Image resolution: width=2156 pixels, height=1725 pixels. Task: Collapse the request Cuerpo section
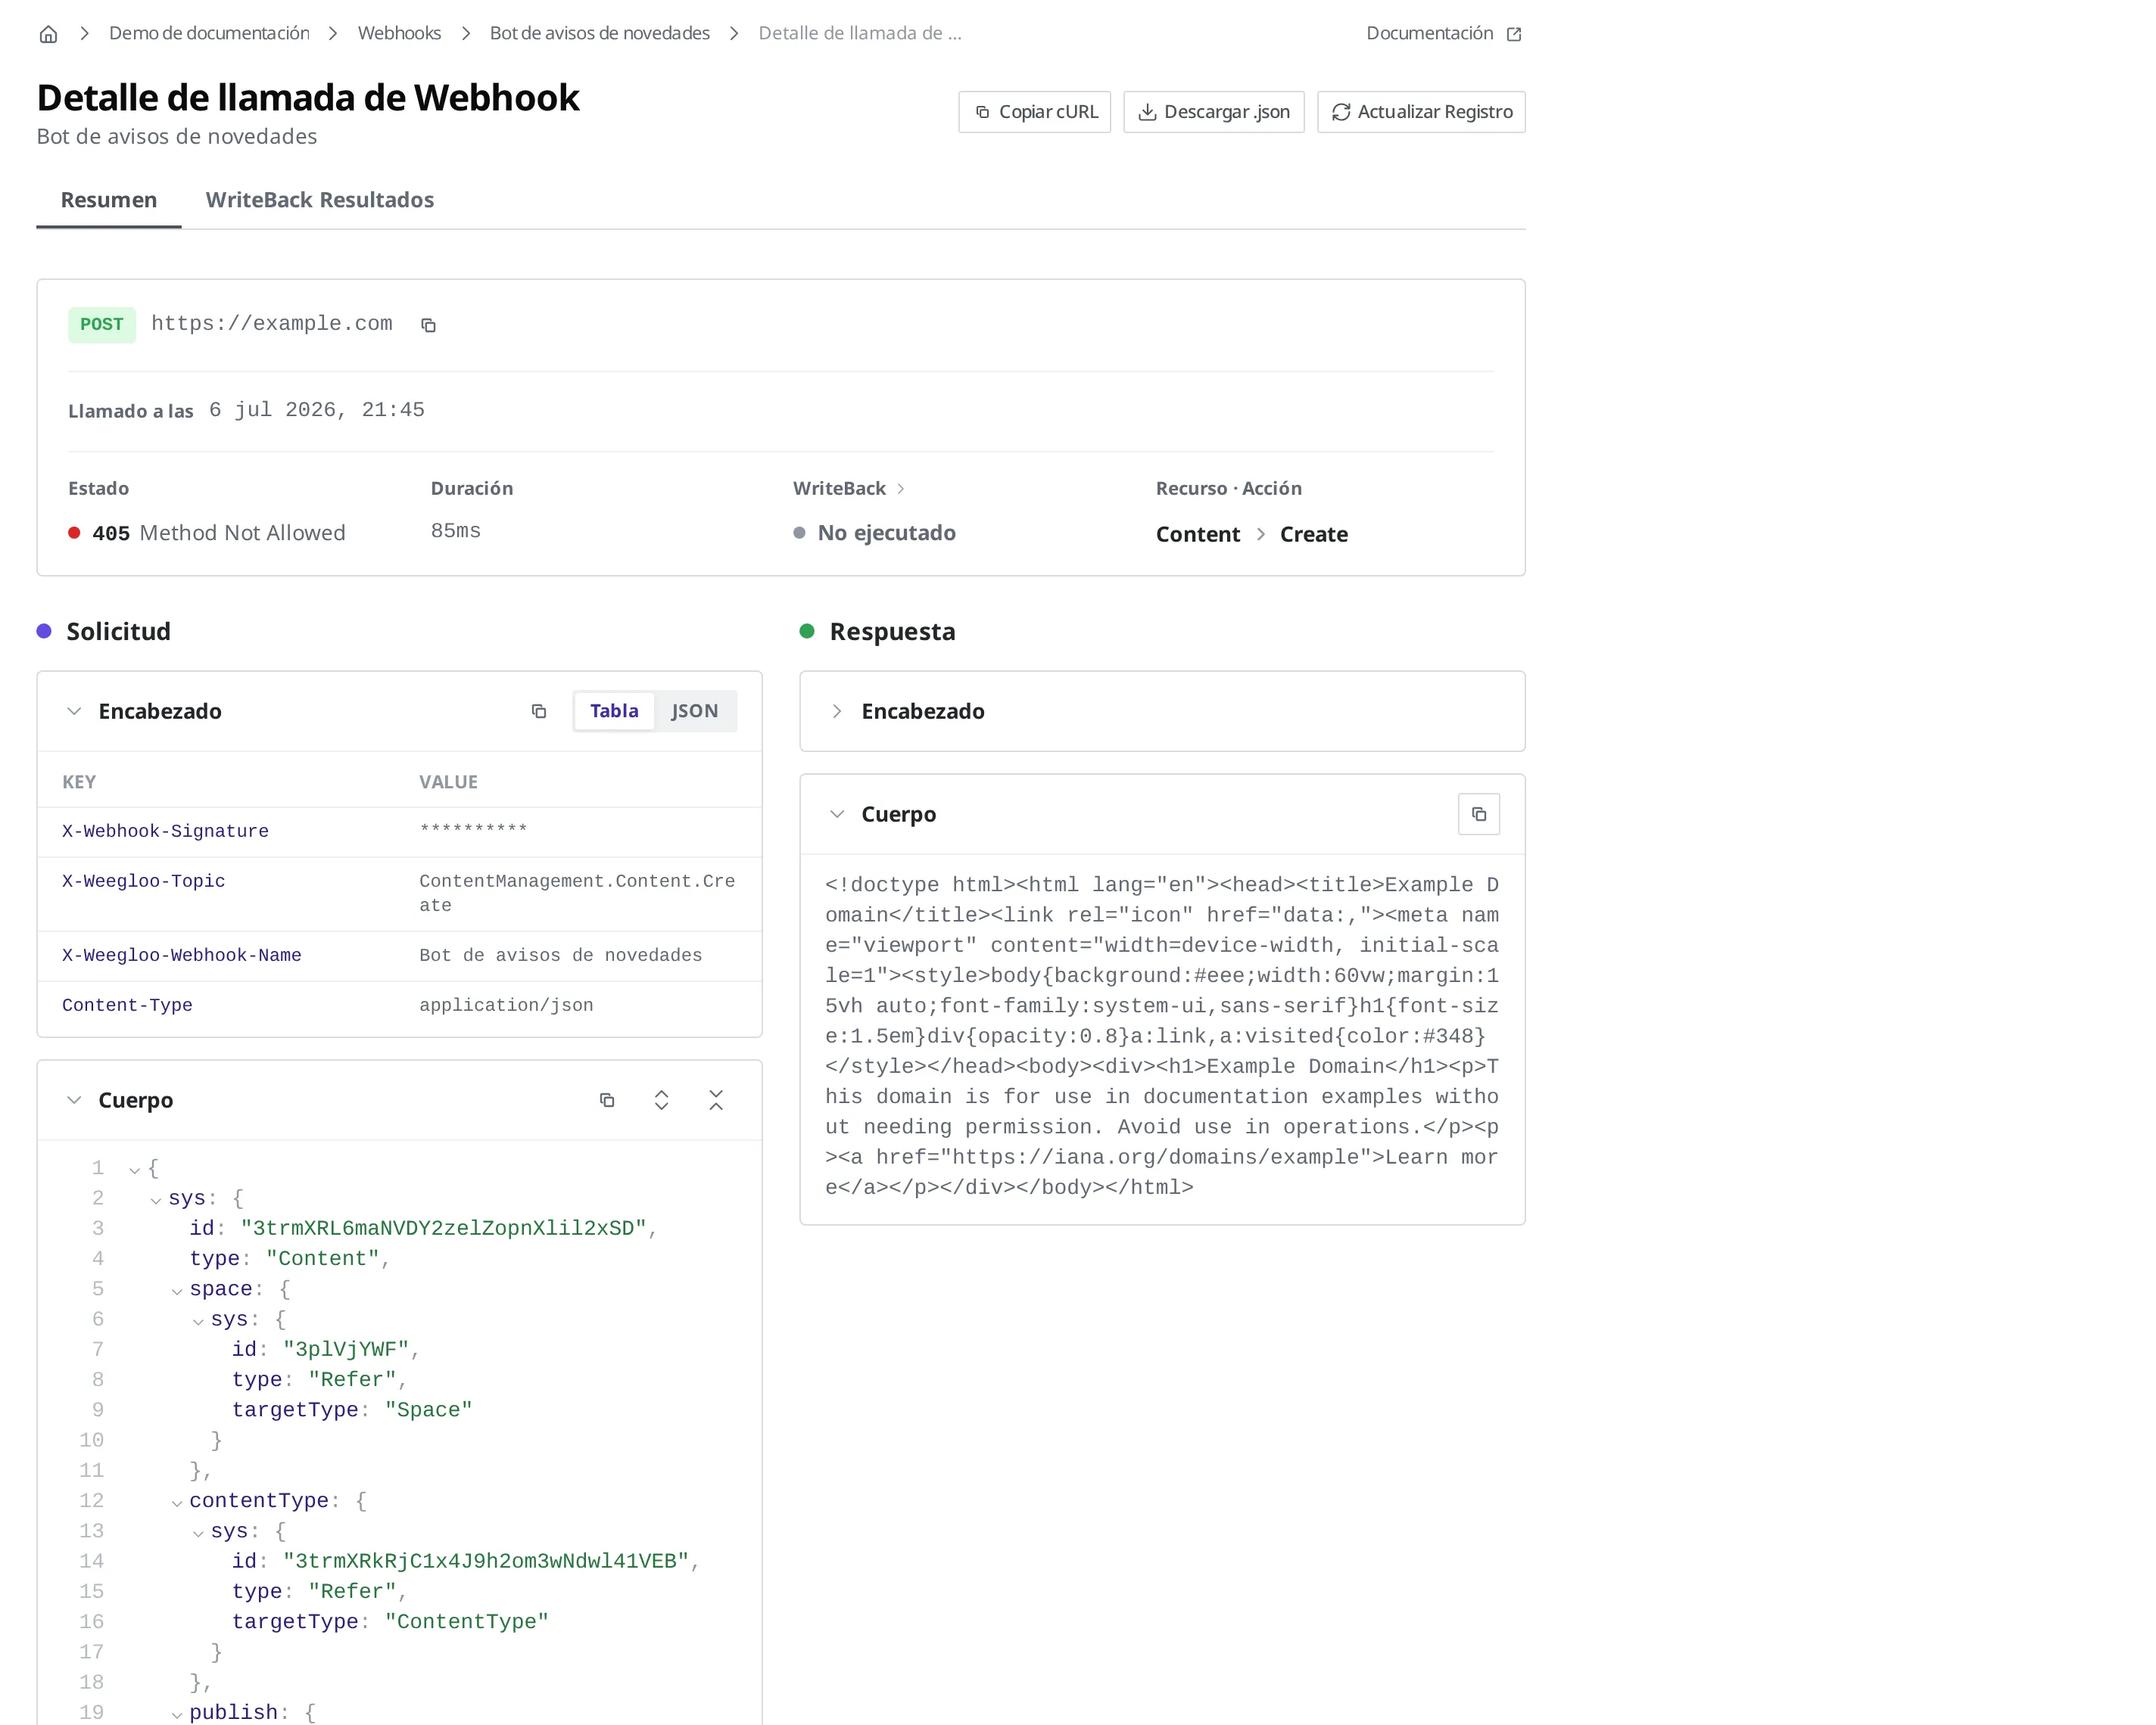[74, 1100]
